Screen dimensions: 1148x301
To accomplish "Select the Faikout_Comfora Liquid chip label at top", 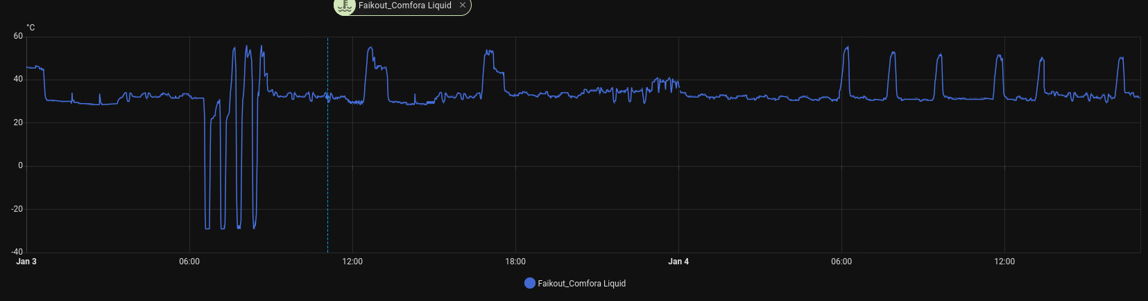I will tap(404, 6).
